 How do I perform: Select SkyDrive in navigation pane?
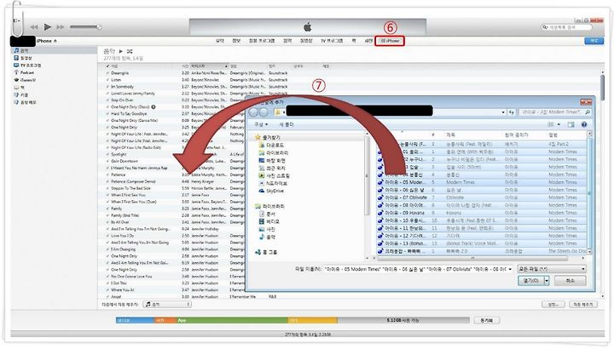(271, 192)
